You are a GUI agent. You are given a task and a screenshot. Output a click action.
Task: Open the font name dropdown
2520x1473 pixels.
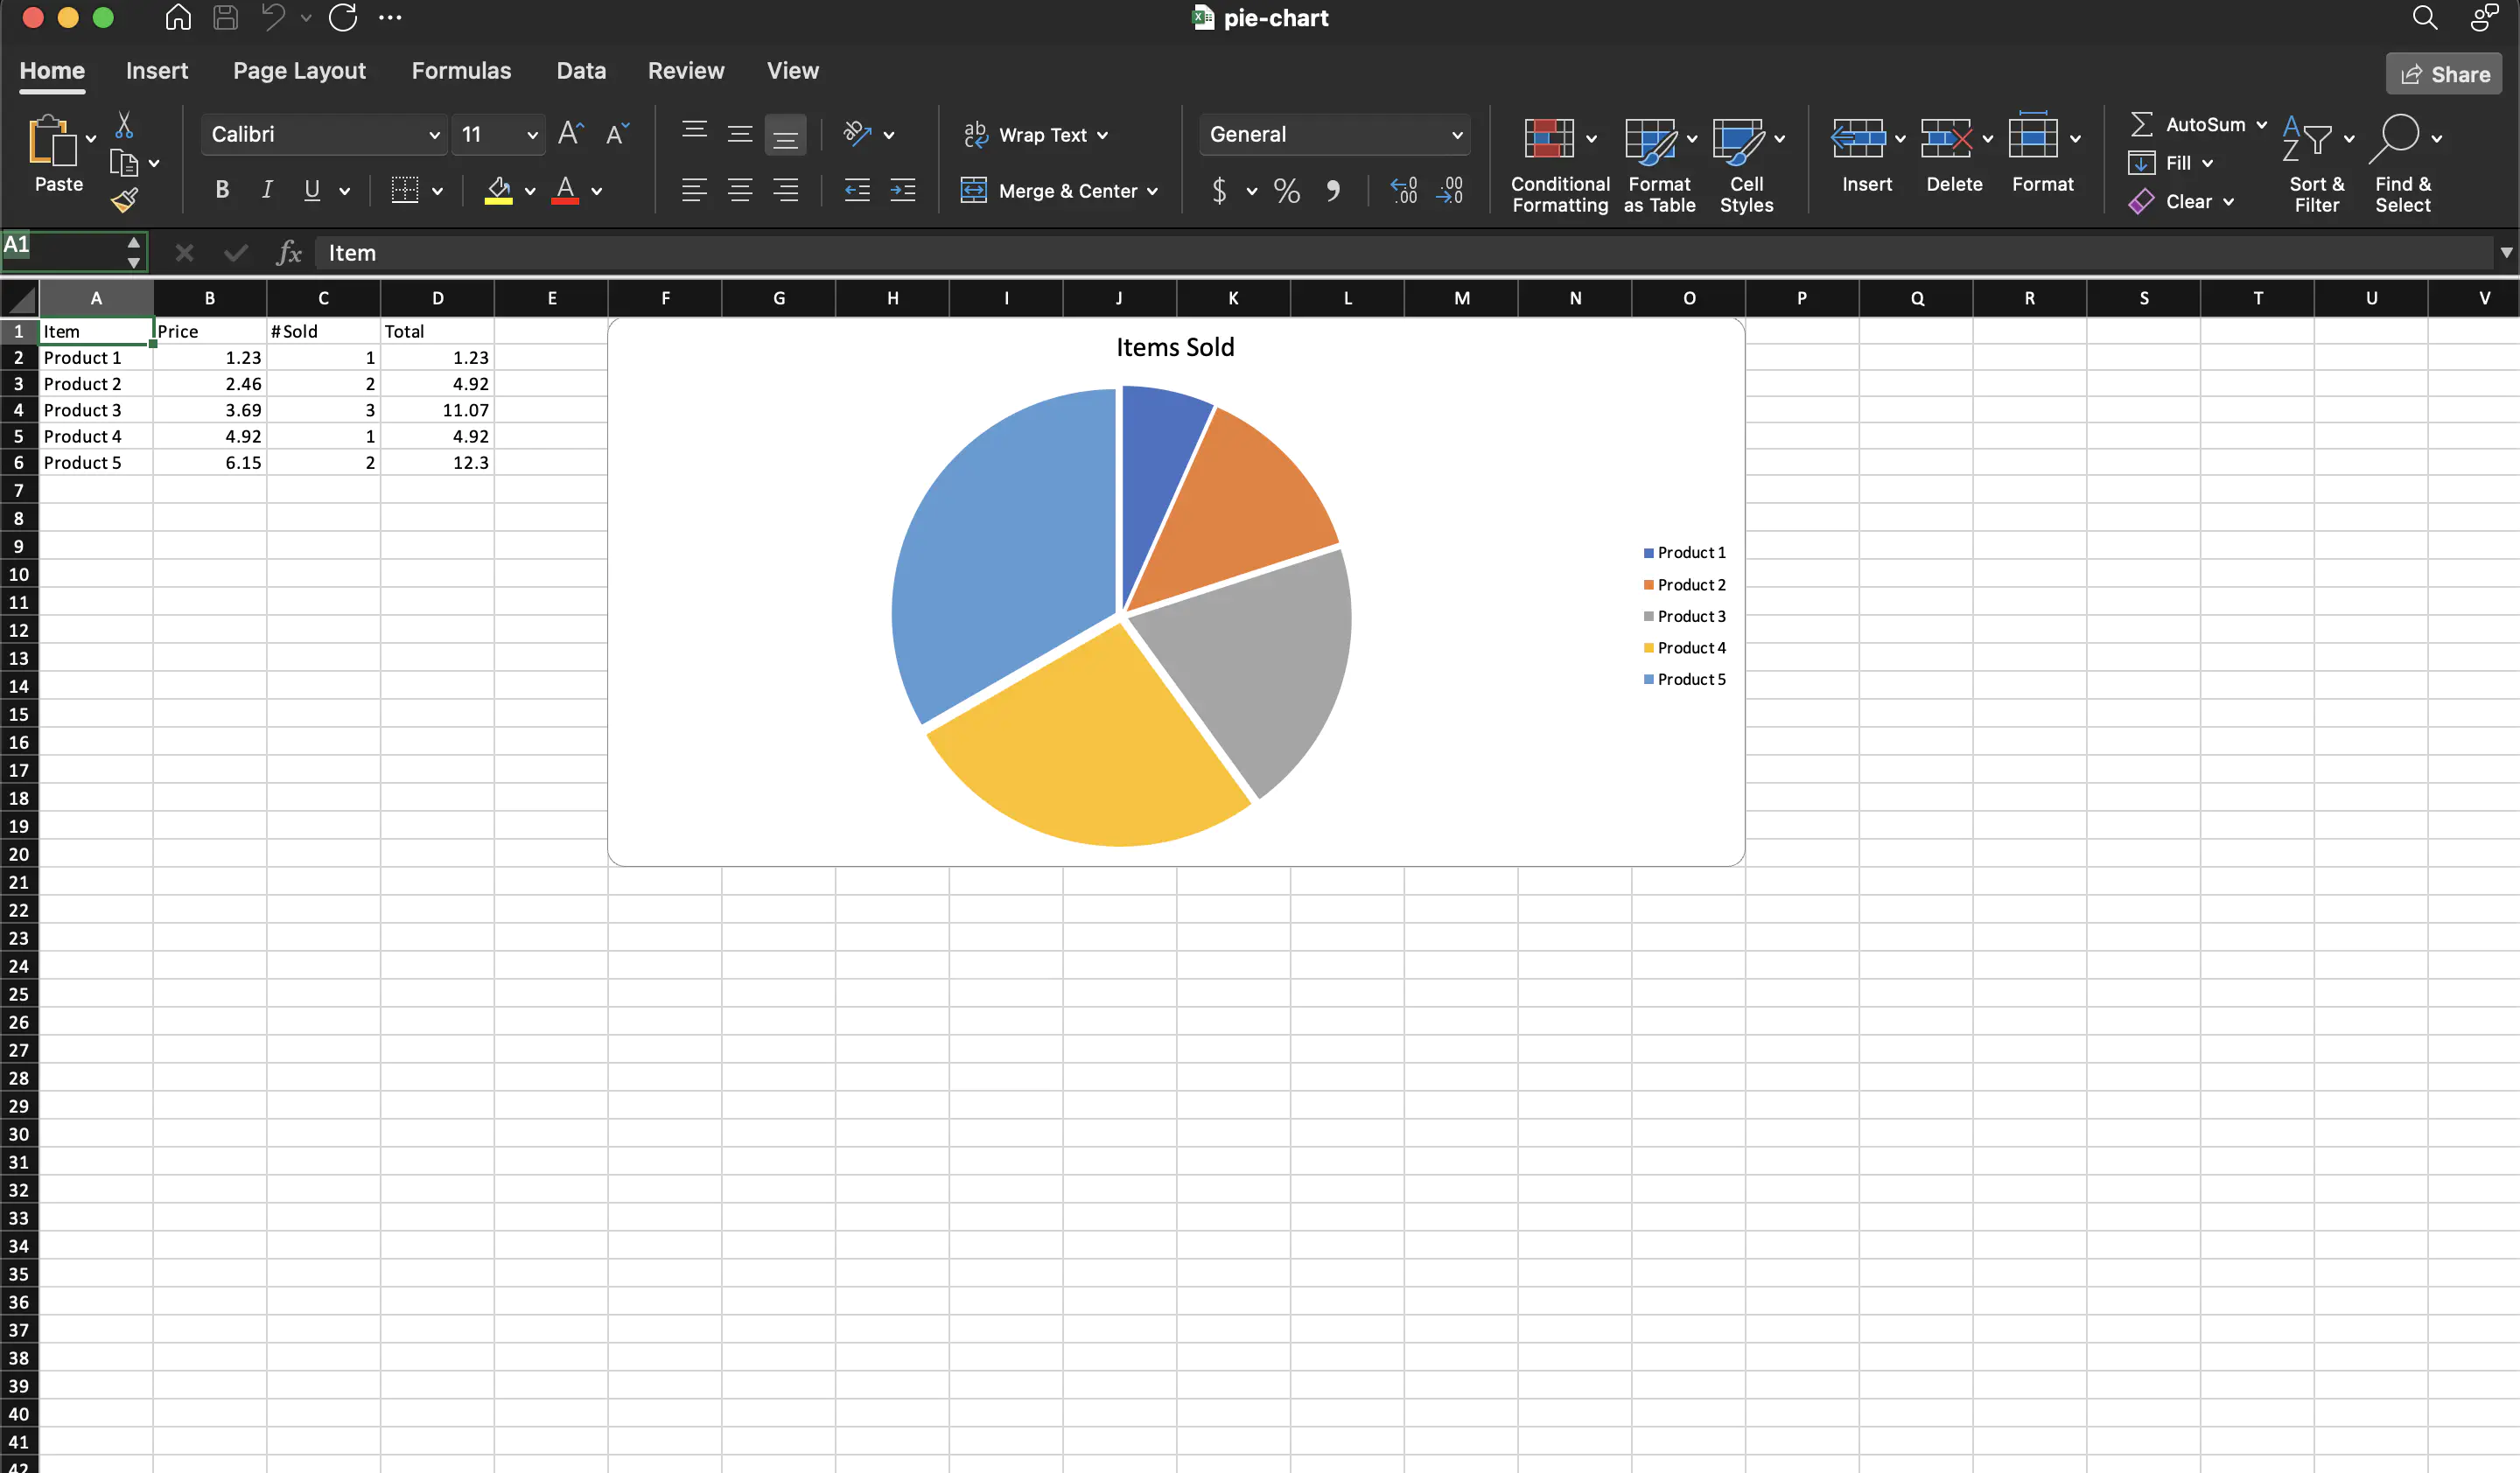pyautogui.click(x=434, y=134)
